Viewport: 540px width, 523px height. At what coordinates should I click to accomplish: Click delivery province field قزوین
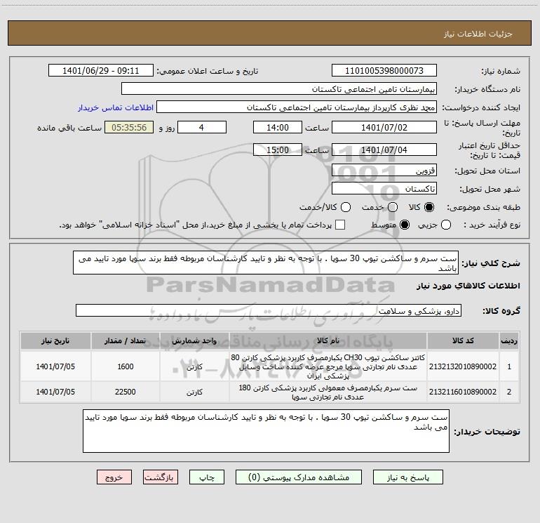tap(384, 170)
